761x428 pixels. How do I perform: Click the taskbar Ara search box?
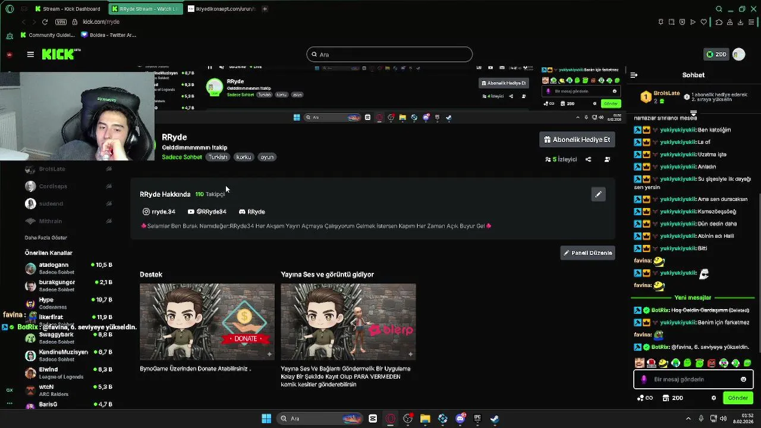(x=320, y=418)
